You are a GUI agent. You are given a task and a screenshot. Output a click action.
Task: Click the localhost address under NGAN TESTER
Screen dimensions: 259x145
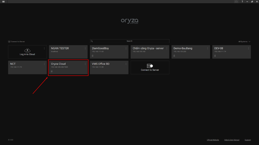point(54,52)
